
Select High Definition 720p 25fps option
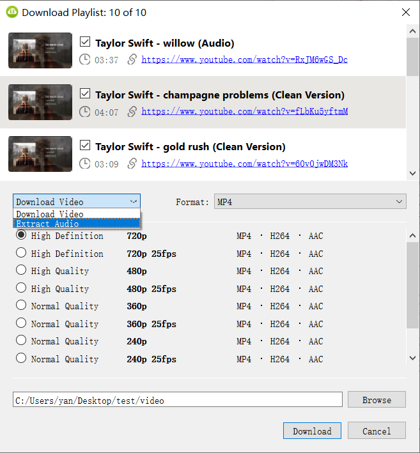point(21,253)
